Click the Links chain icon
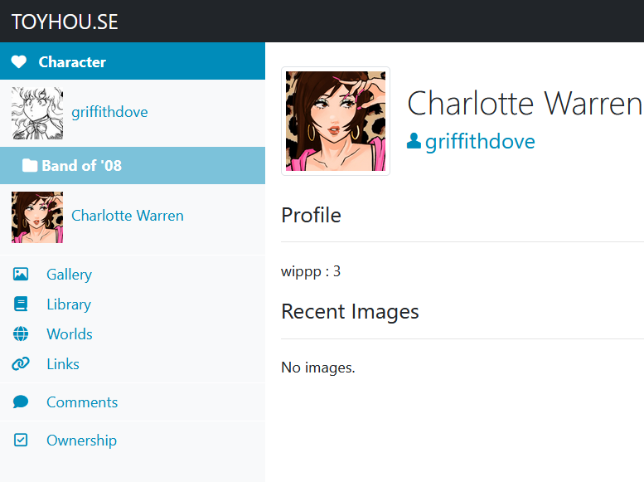Image resolution: width=644 pixels, height=482 pixels. [21, 363]
